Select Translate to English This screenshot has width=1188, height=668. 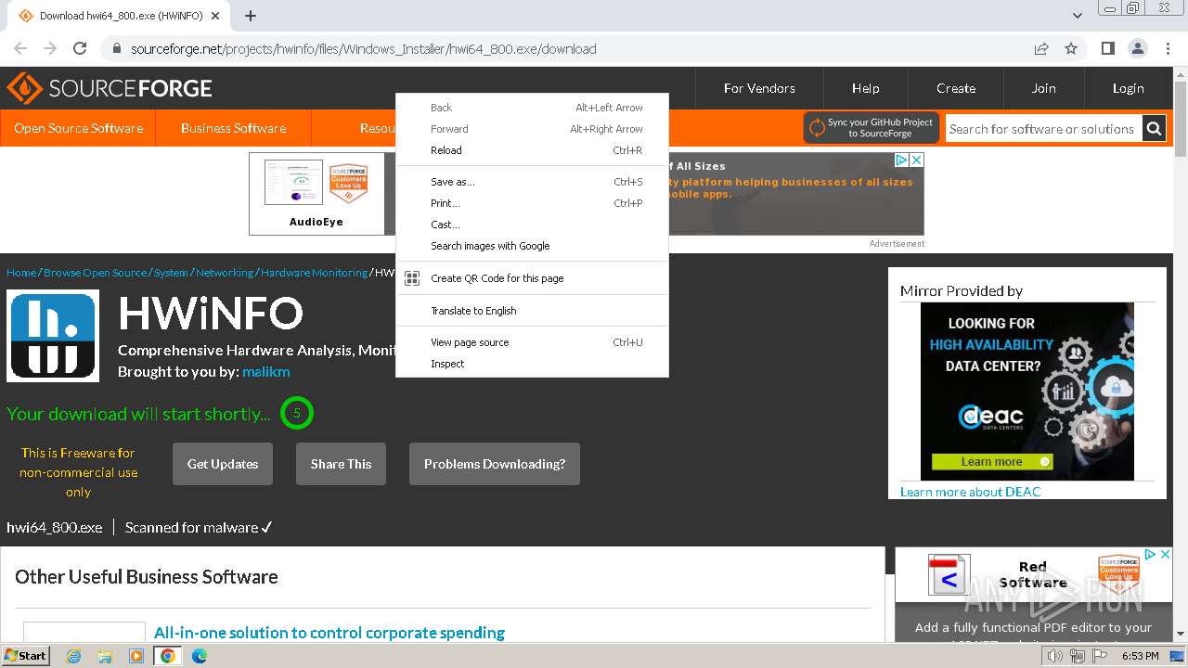pos(533,311)
